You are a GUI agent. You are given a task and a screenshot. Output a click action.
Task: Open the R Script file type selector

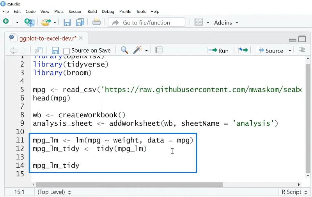point(295,192)
